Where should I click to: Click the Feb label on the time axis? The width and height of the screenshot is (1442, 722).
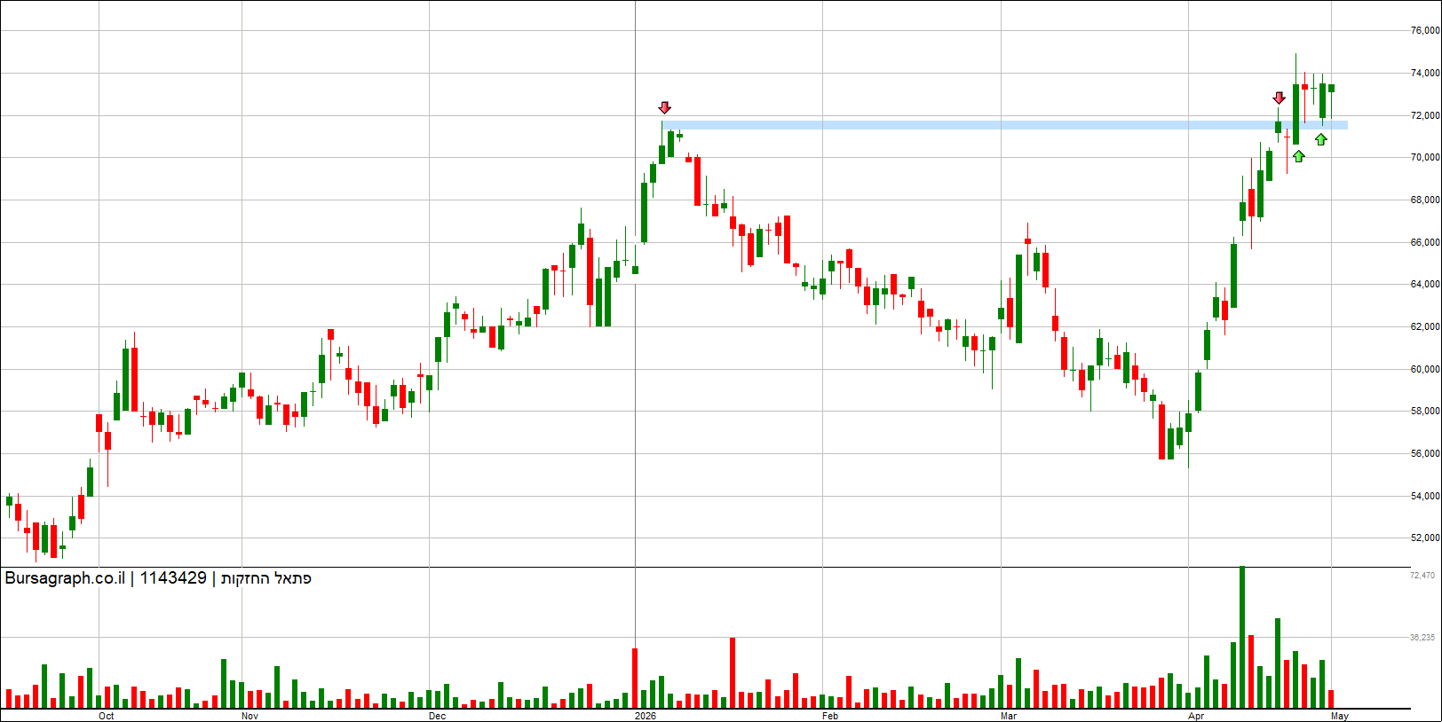[830, 716]
